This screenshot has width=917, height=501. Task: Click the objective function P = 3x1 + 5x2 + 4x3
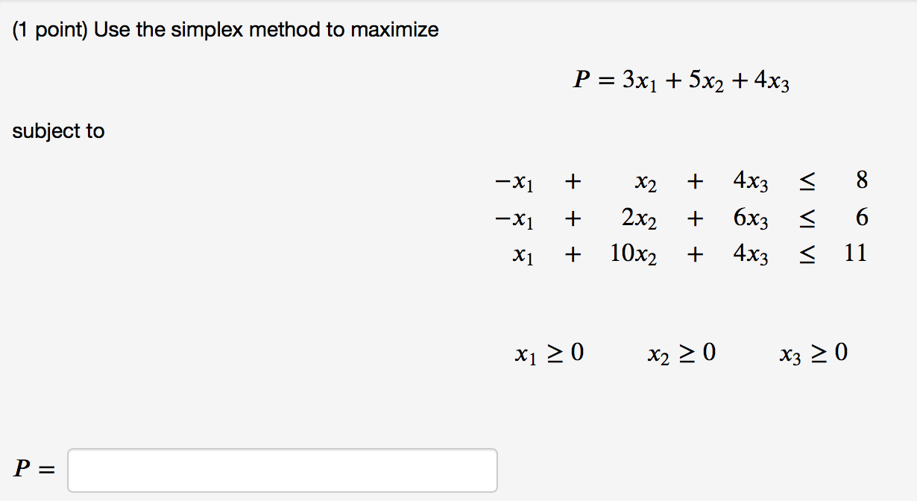coord(682,79)
